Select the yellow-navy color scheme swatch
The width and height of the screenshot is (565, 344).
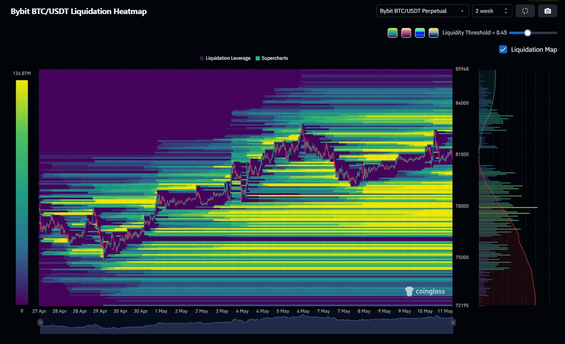click(x=434, y=32)
